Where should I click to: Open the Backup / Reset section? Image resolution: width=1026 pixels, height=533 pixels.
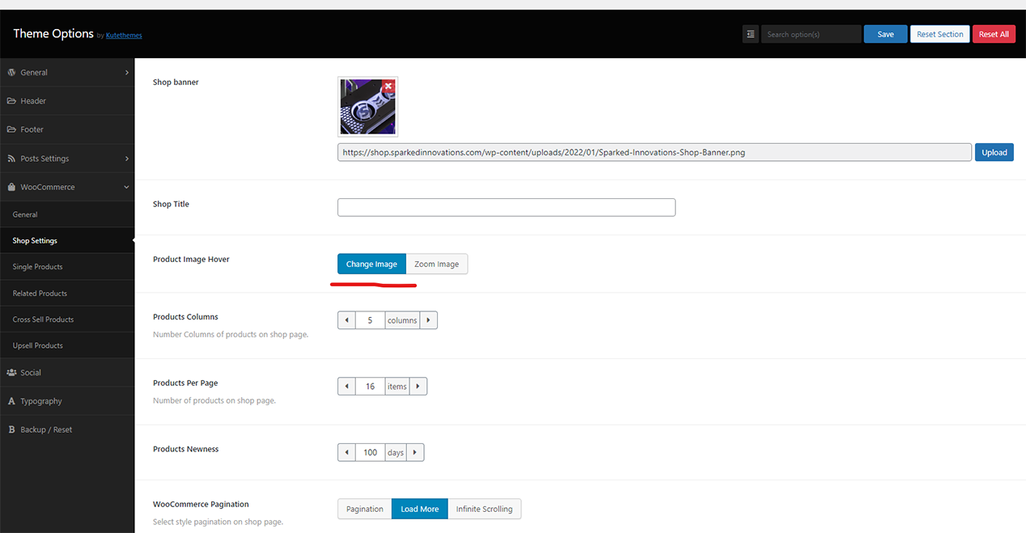click(67, 429)
